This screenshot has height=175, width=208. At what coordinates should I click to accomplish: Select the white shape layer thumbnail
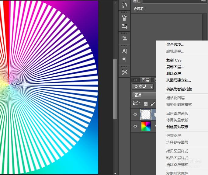146,114
